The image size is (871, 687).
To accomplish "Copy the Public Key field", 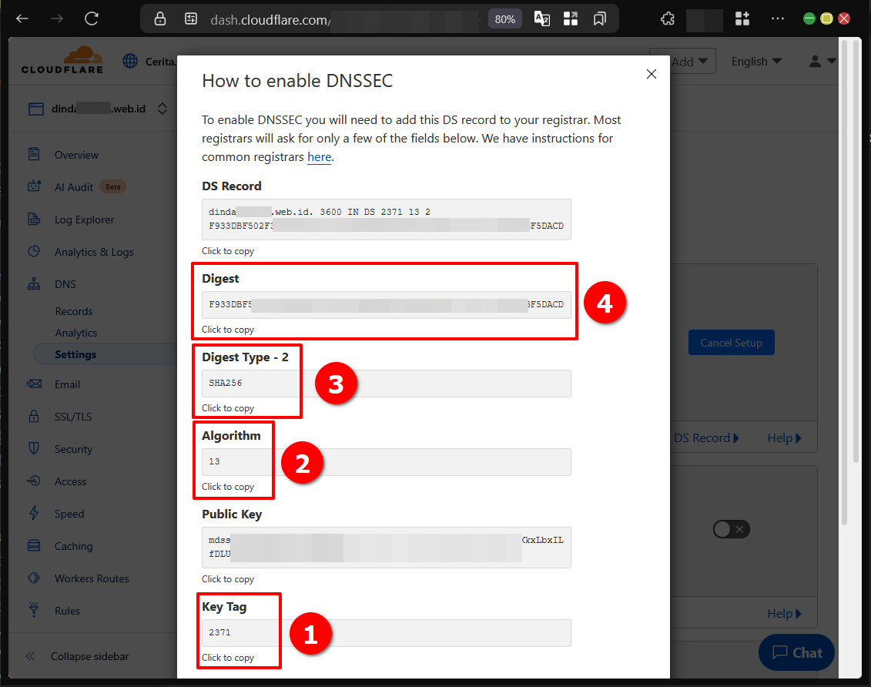I will pyautogui.click(x=386, y=548).
